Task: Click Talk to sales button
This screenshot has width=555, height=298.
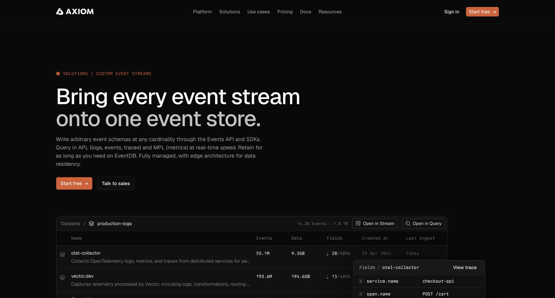Action: [116, 183]
